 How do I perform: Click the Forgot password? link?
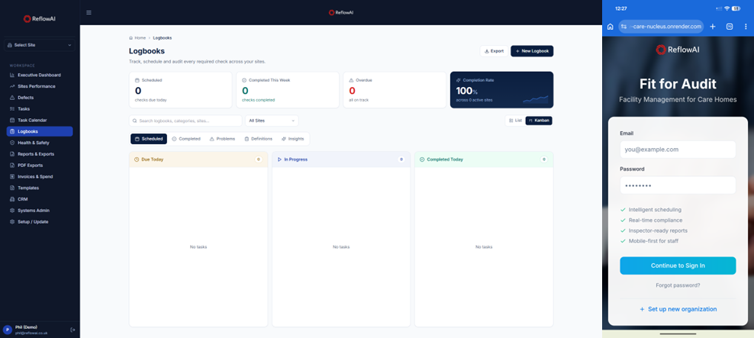click(x=678, y=285)
